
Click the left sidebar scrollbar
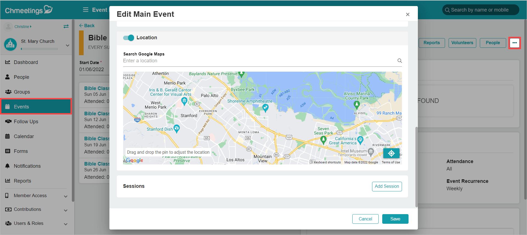coord(73,110)
